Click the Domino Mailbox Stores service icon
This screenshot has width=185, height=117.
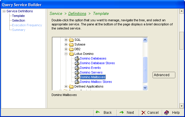coord(77,82)
